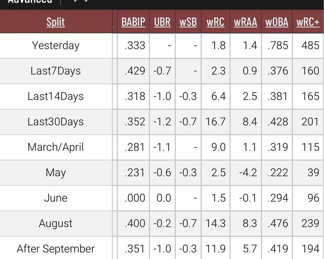The image size is (324, 259).
Task: Sort by the wOBA column header
Action: tap(277, 22)
